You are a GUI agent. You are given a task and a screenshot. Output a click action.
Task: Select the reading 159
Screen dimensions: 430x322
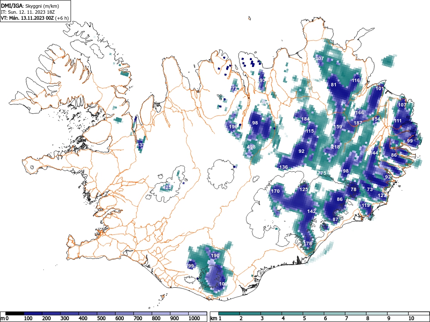338,127
